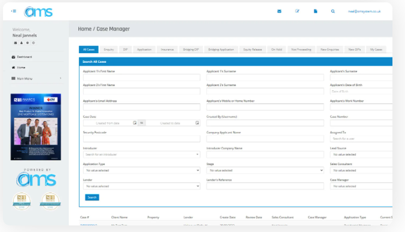Click the Home breadcrumb link
This screenshot has height=232, width=405.
point(85,29)
